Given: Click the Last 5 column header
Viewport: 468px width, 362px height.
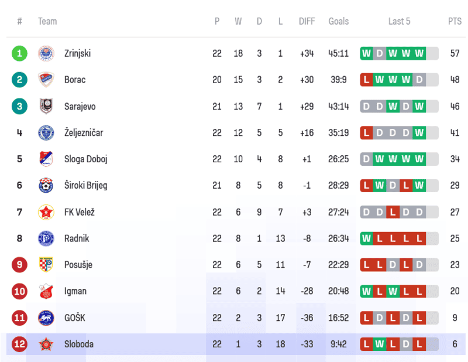Looking at the screenshot, I should pyautogui.click(x=399, y=21).
